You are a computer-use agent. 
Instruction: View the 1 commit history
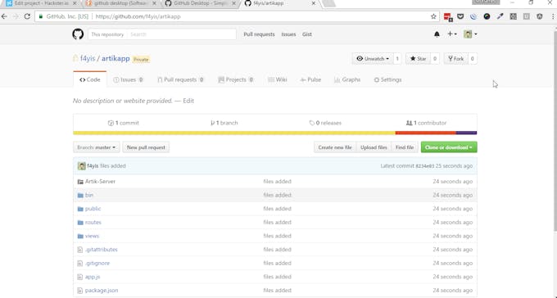123,123
